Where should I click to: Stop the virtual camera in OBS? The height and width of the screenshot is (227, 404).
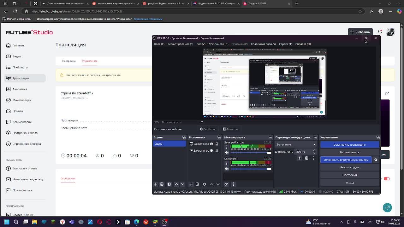pyautogui.click(x=346, y=160)
